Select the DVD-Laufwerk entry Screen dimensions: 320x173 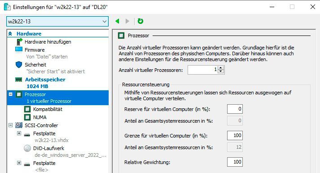tap(48, 148)
